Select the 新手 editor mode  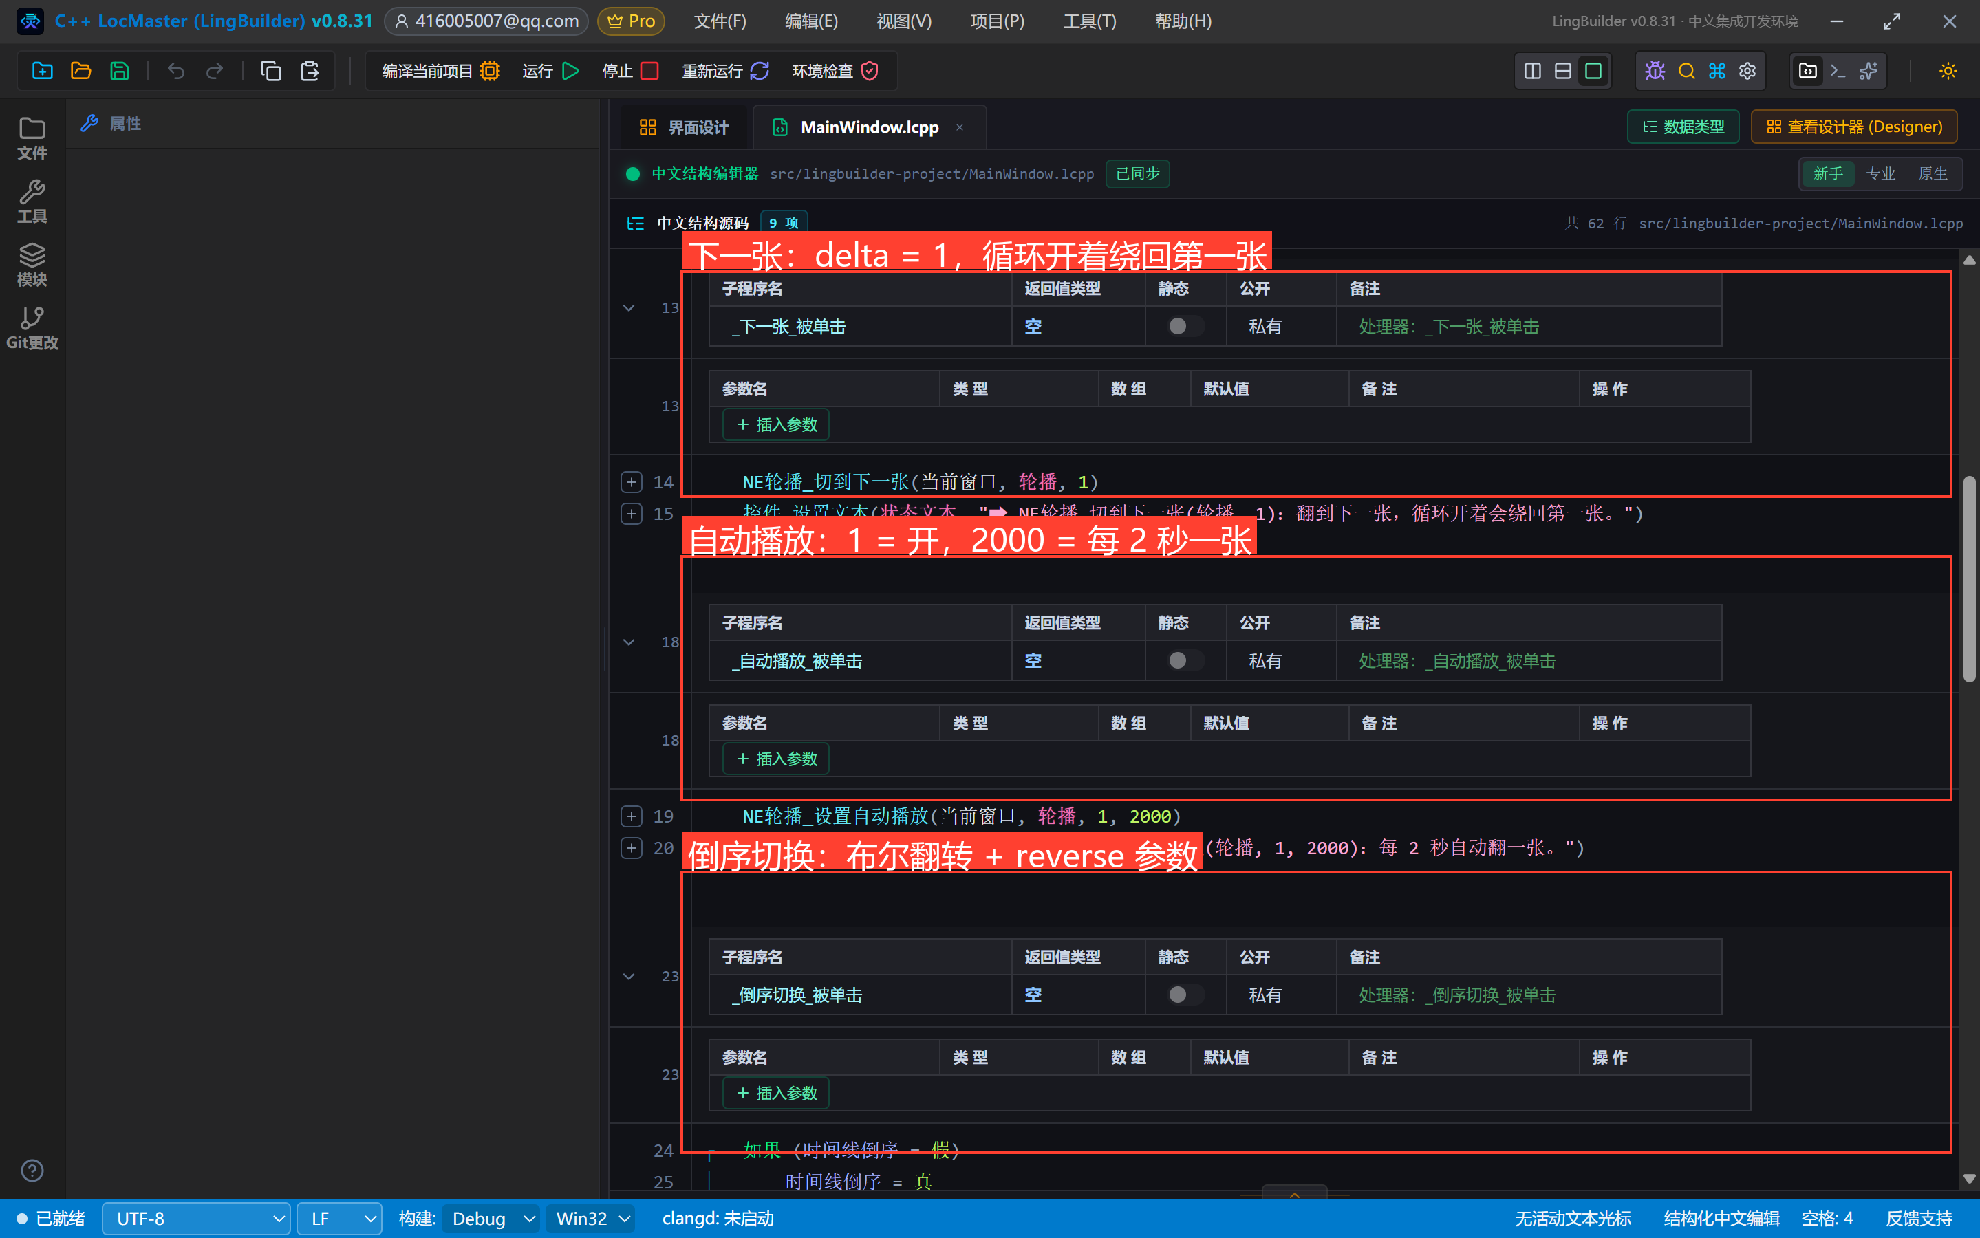pyautogui.click(x=1828, y=173)
